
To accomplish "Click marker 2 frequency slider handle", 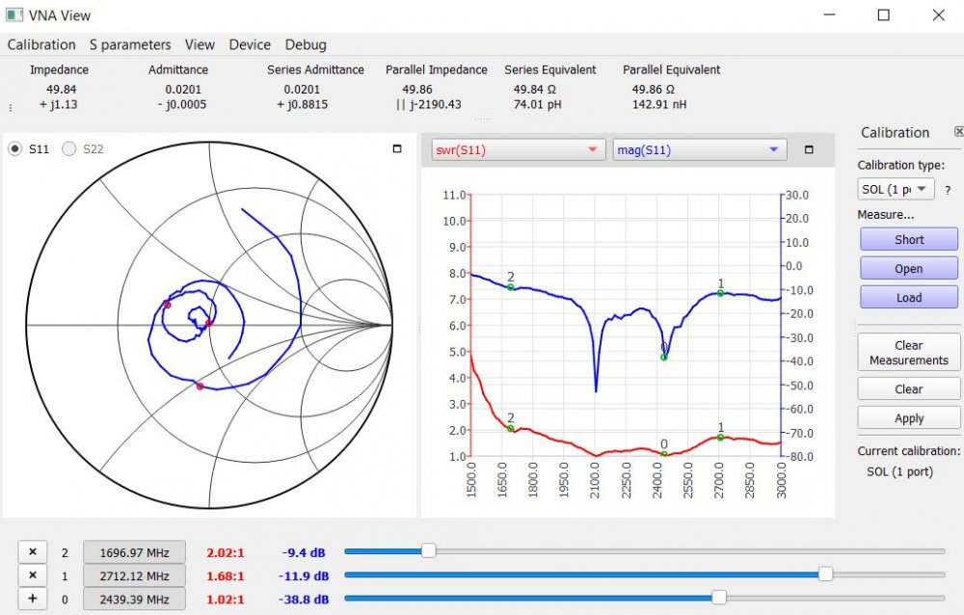I will [429, 551].
